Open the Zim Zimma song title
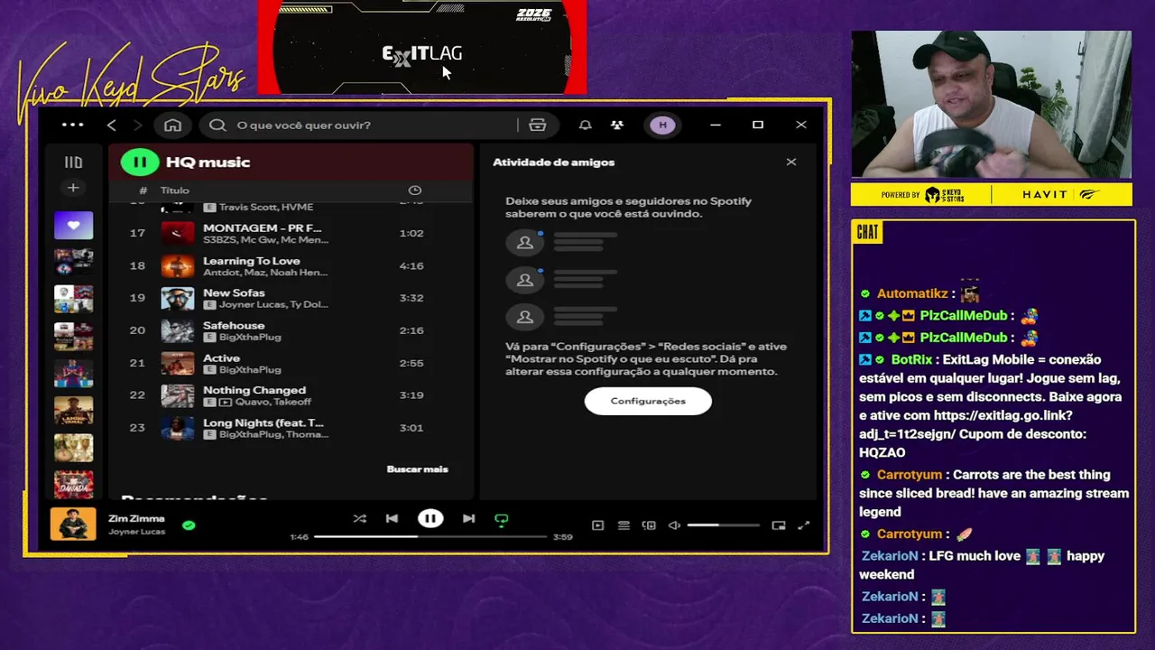This screenshot has width=1155, height=650. coord(136,518)
